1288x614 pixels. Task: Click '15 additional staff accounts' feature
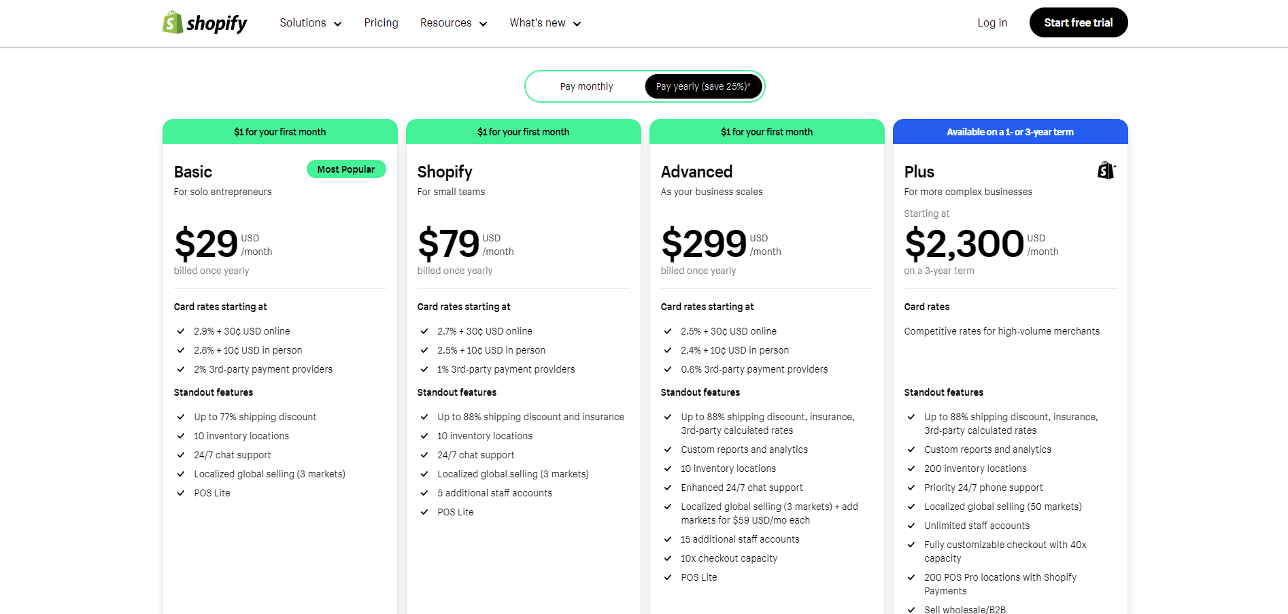pyautogui.click(x=741, y=539)
